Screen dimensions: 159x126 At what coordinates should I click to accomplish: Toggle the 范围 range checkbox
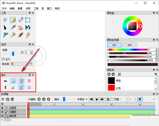(x=112, y=99)
